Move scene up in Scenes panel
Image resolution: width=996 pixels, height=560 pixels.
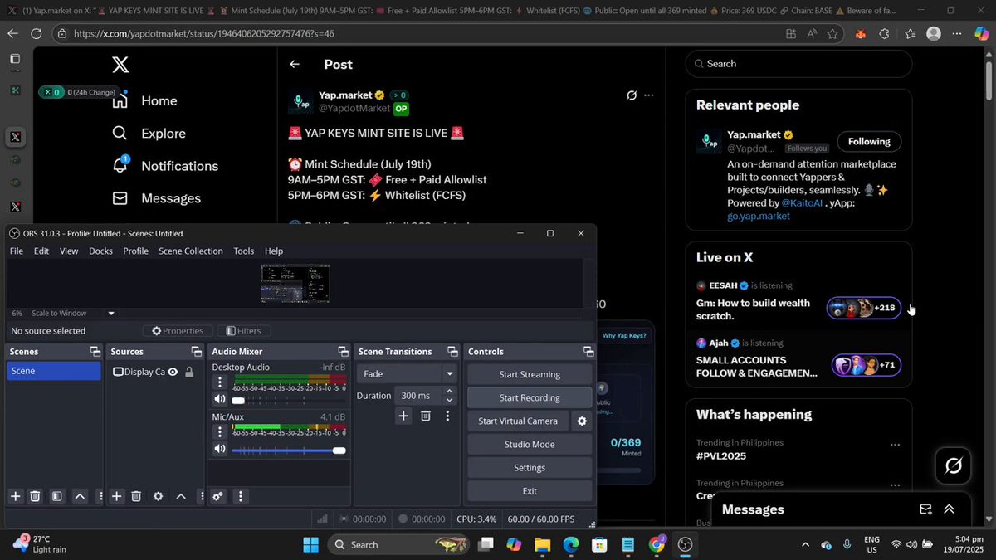point(80,496)
